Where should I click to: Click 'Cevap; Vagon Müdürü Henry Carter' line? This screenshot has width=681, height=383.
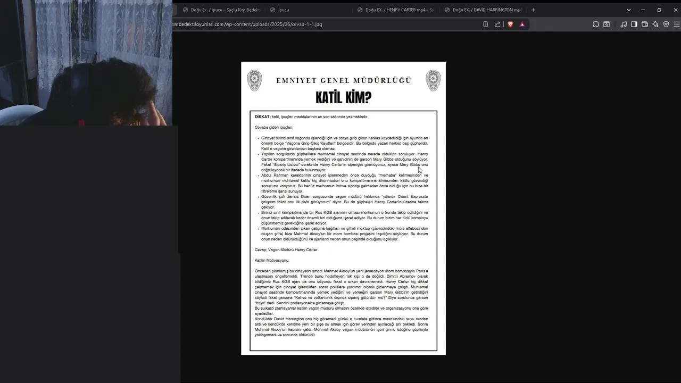[x=286, y=249]
